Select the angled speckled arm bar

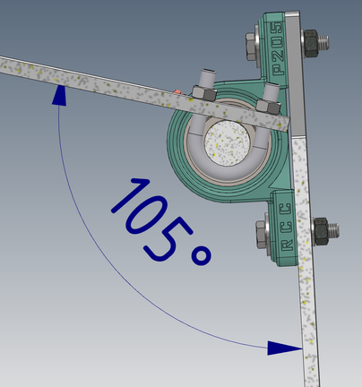coord(143,93)
